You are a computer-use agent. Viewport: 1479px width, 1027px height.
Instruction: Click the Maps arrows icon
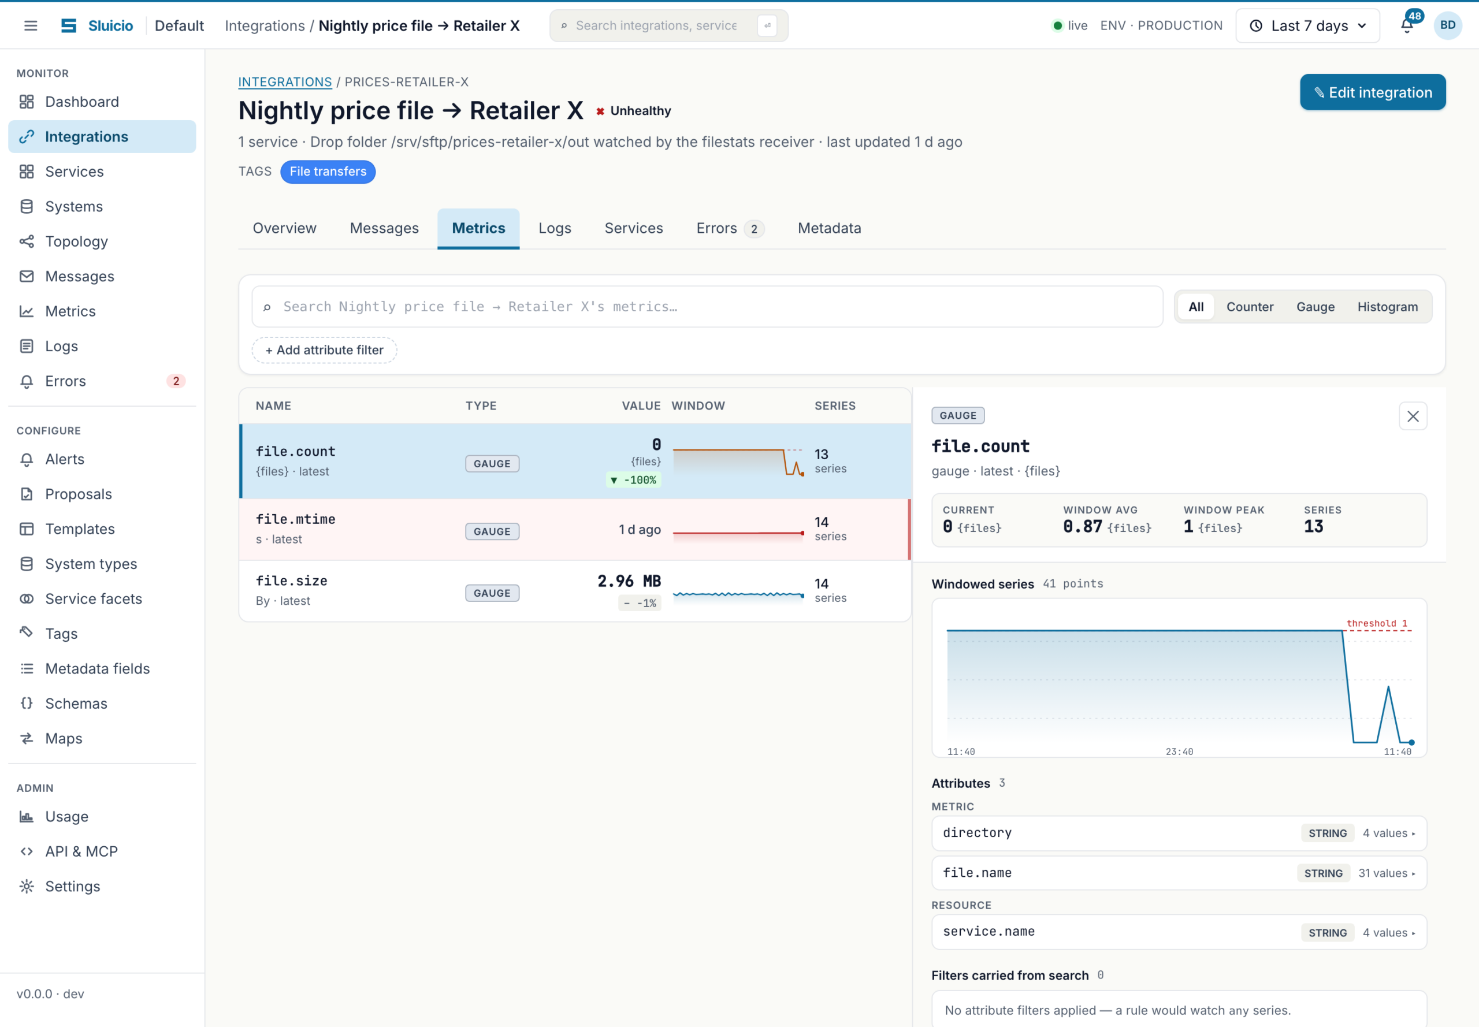click(x=27, y=738)
